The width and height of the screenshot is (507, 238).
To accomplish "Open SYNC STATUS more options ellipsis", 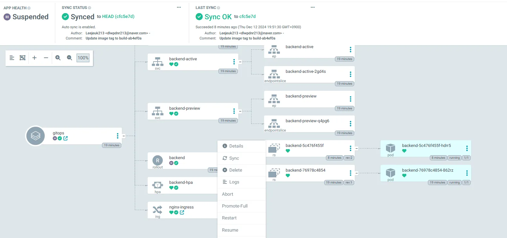I will 179,7.
